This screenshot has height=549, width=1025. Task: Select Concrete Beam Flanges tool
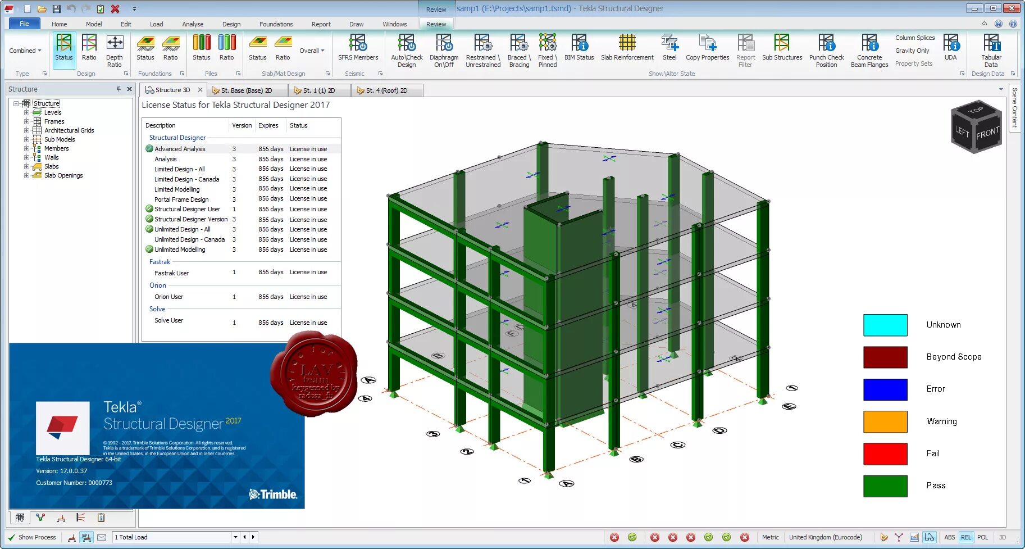(x=869, y=51)
